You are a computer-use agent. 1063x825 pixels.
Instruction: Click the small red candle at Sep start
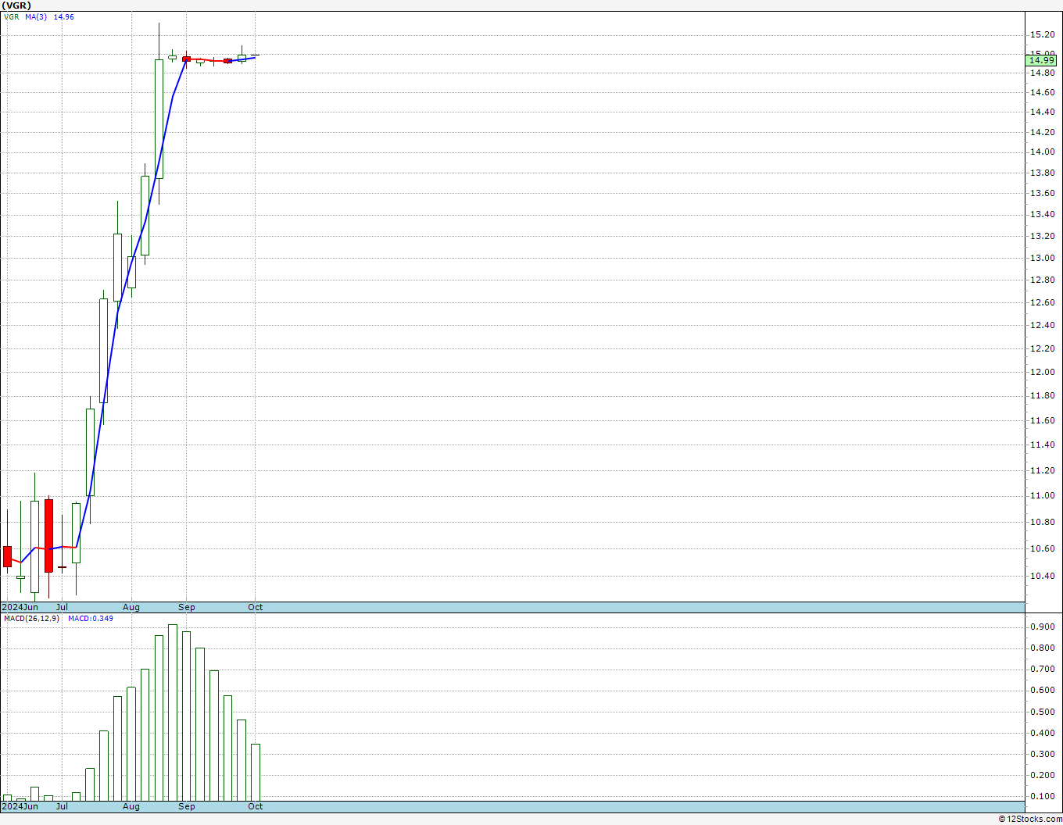coord(186,59)
